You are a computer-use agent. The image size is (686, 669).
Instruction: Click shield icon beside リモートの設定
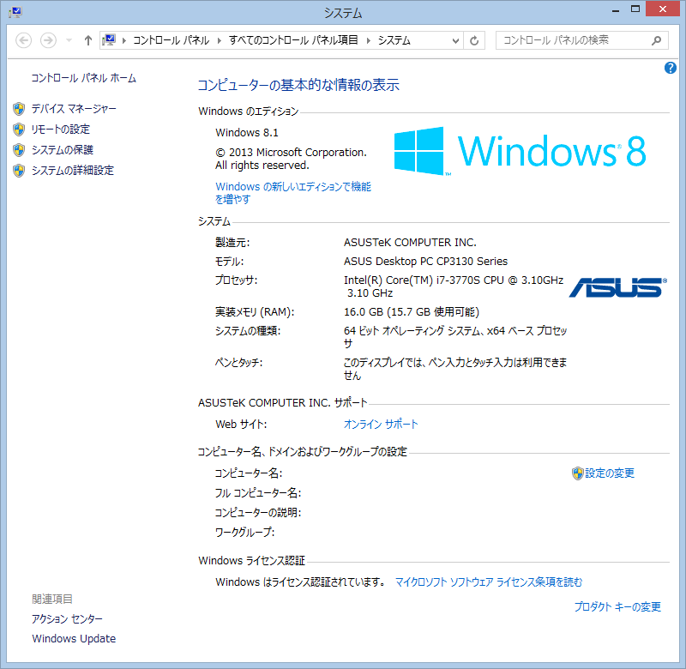click(19, 129)
